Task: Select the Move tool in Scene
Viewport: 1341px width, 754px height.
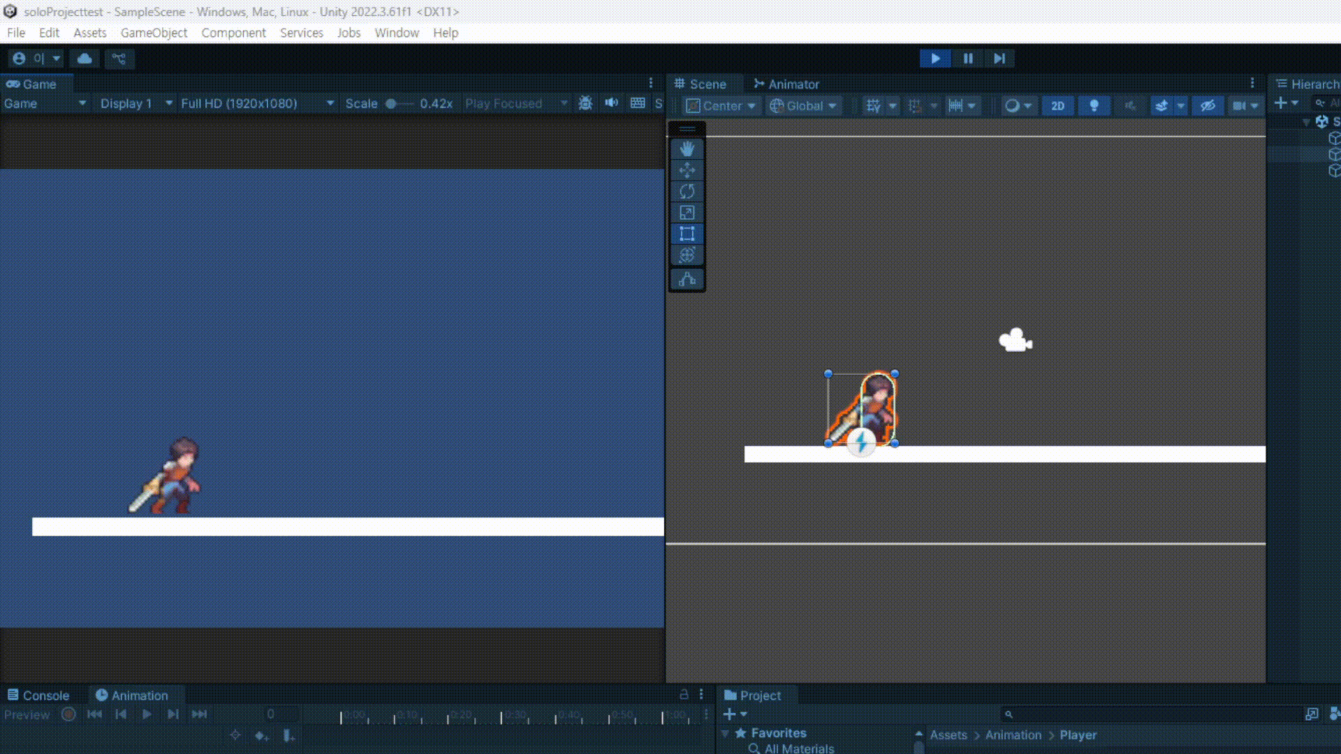Action: coord(687,170)
